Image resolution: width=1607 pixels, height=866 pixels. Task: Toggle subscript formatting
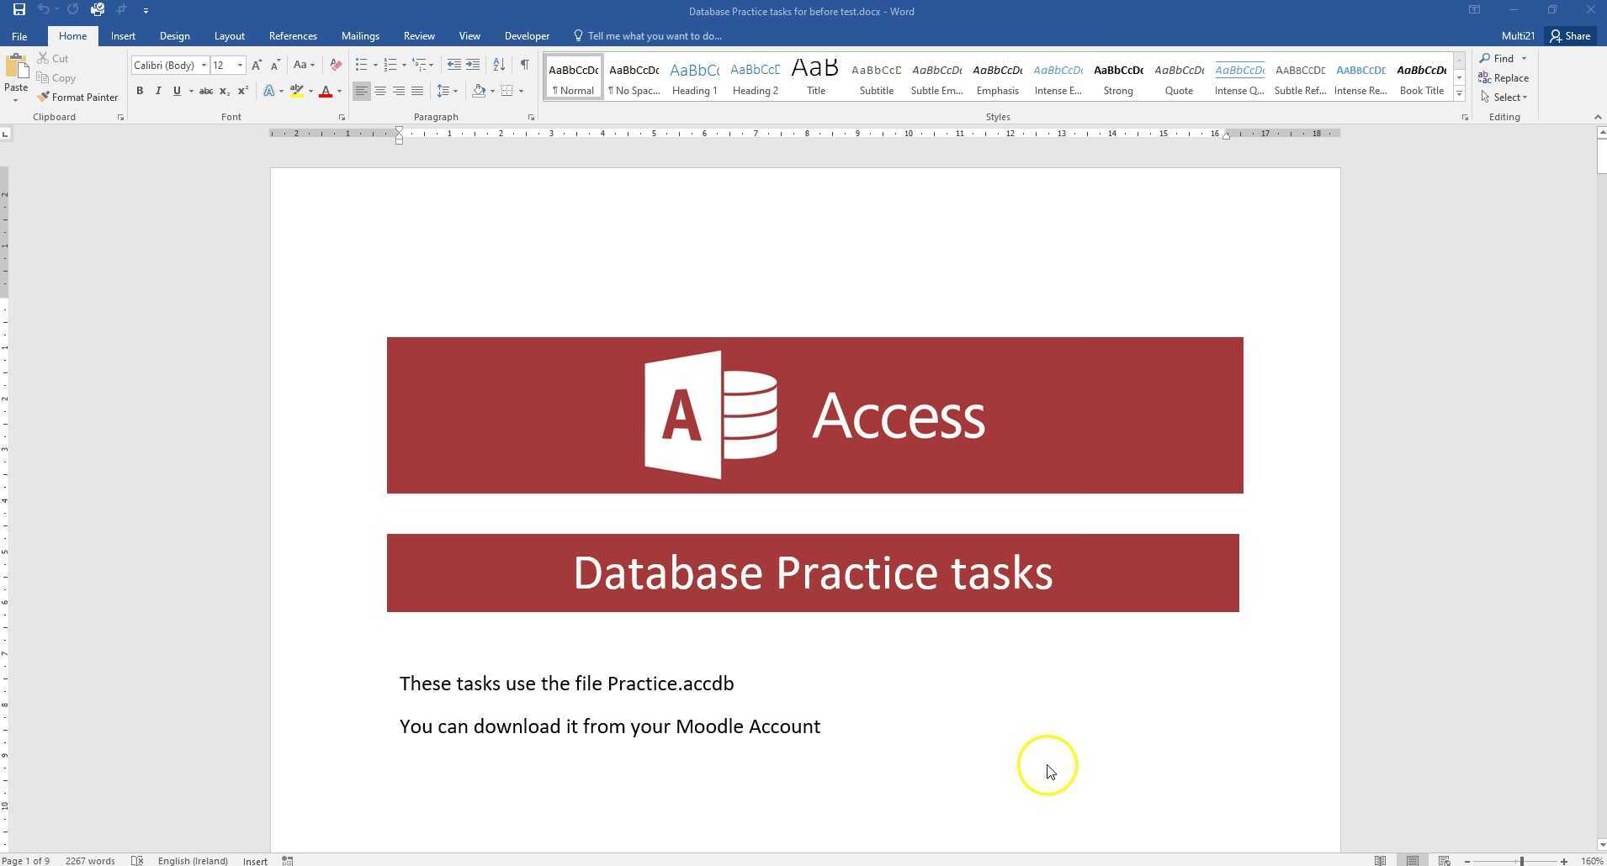pyautogui.click(x=224, y=91)
